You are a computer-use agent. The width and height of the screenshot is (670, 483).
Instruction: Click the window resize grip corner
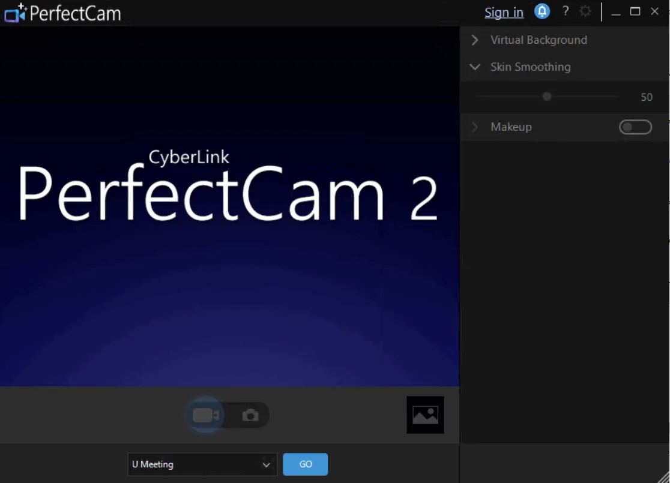point(663,476)
